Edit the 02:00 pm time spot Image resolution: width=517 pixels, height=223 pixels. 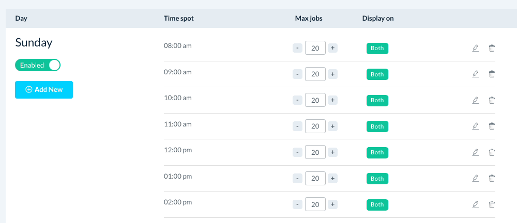tap(476, 204)
